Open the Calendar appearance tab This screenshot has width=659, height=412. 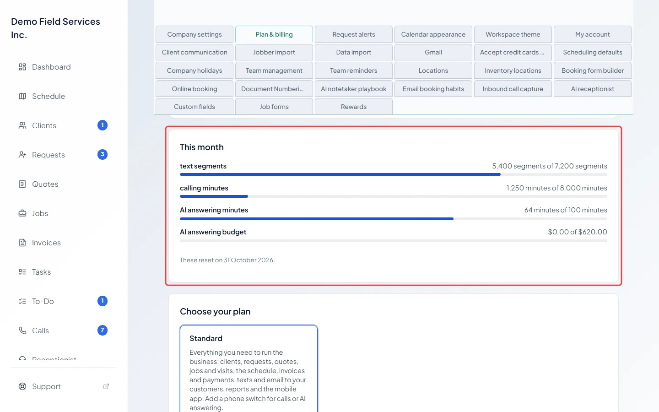tap(433, 34)
